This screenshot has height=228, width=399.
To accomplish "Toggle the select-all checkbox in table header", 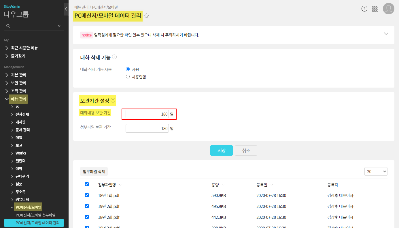I will 87,184.
